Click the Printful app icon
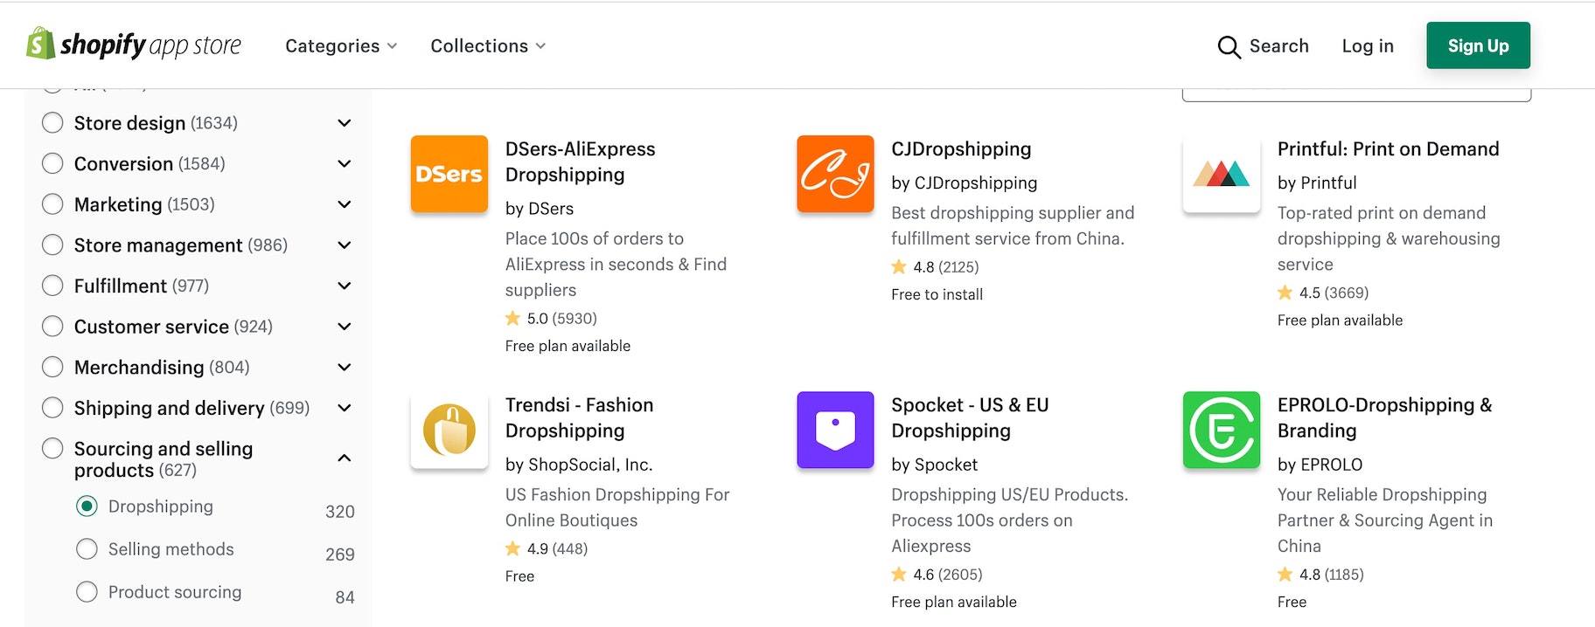The image size is (1595, 627). [x=1221, y=174]
